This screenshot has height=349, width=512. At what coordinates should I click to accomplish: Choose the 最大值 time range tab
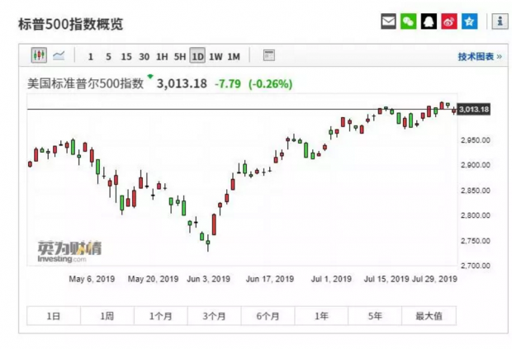(429, 316)
